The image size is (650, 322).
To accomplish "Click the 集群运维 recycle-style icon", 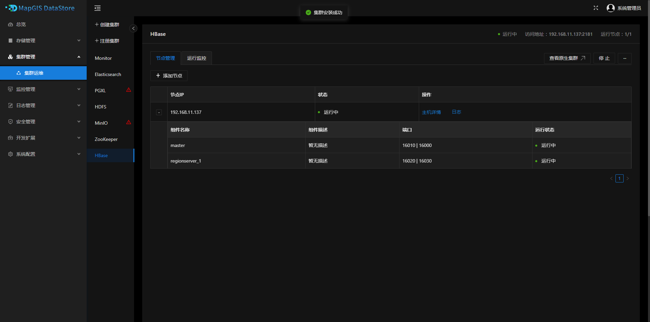I will coord(19,73).
